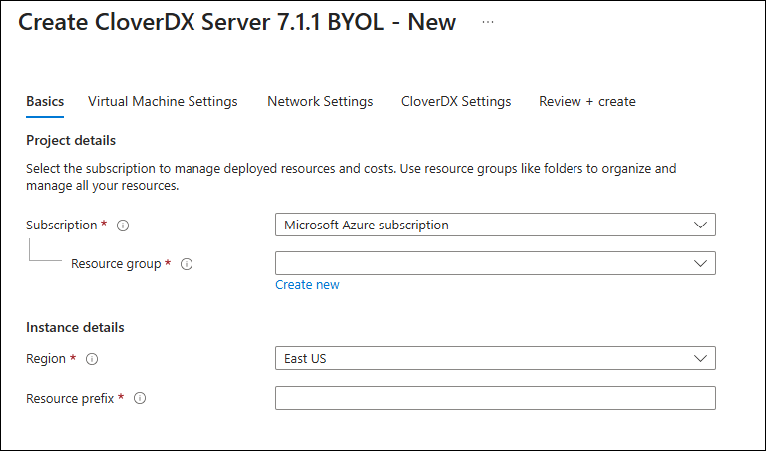This screenshot has height=451, width=766.
Task: Open the Review + create tab
Action: [x=586, y=101]
